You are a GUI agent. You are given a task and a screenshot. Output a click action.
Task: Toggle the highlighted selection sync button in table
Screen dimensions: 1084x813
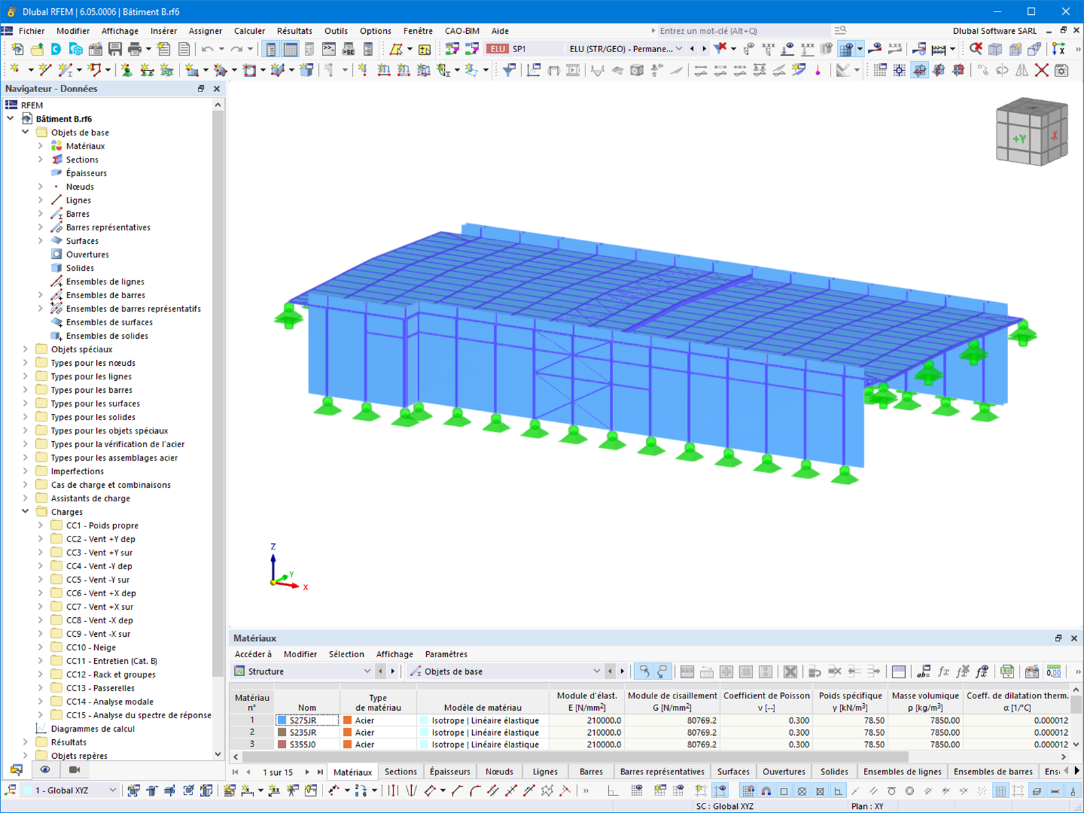pos(644,671)
